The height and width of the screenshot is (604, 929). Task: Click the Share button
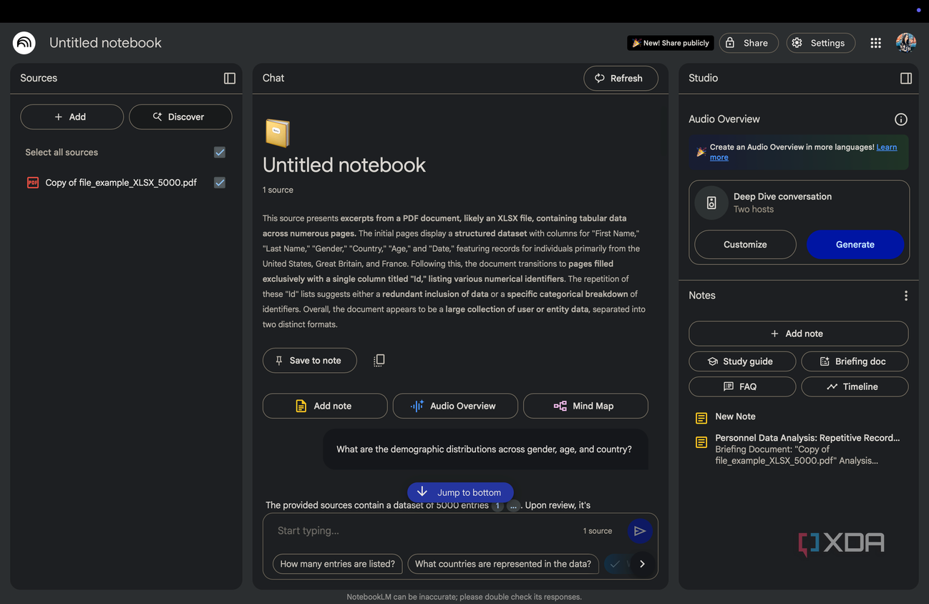point(749,43)
